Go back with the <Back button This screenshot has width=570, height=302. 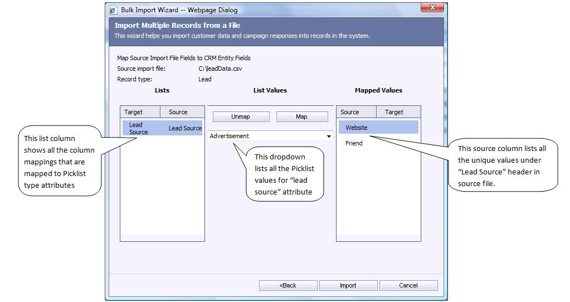tap(288, 285)
